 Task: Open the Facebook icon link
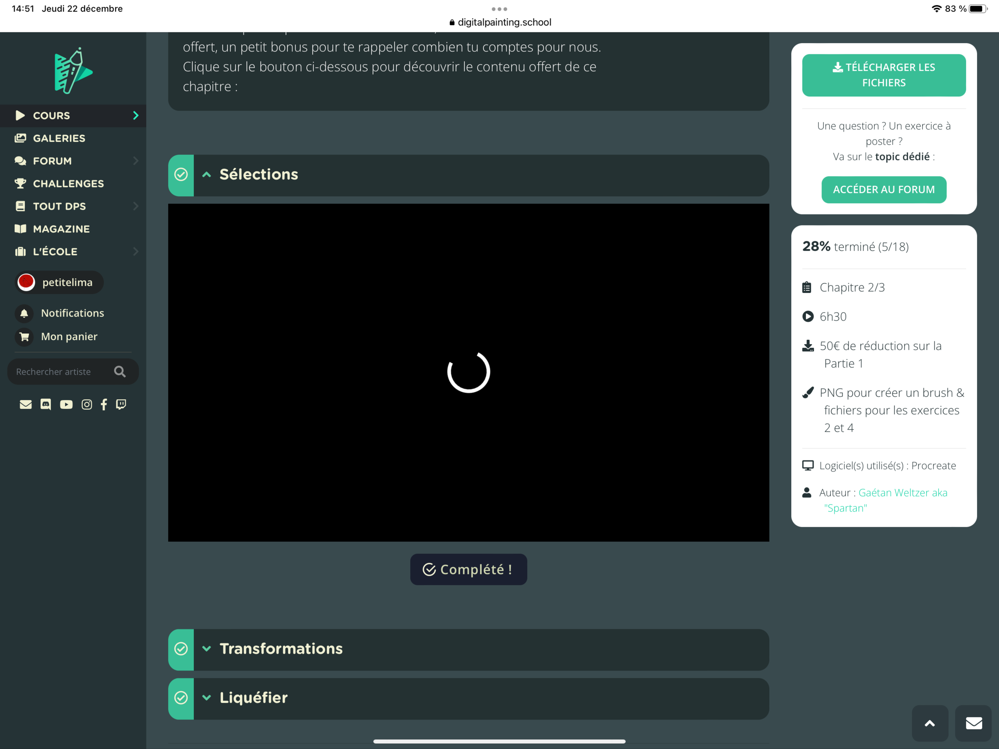(104, 405)
